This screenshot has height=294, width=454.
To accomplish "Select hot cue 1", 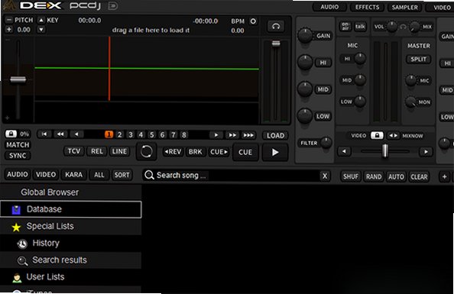I will pyautogui.click(x=109, y=134).
